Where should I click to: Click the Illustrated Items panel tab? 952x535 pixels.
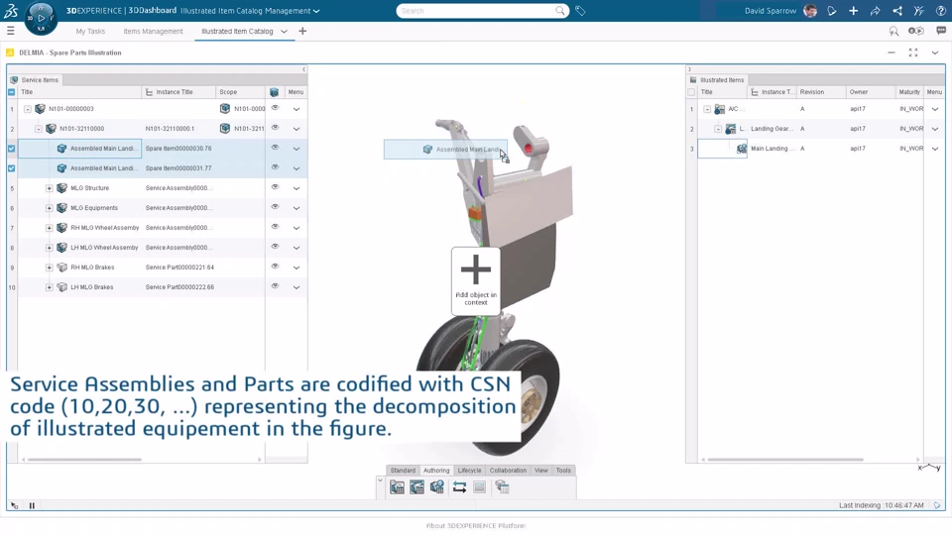[x=717, y=79]
